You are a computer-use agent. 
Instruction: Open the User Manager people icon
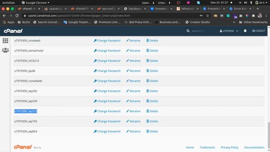pos(5,50)
